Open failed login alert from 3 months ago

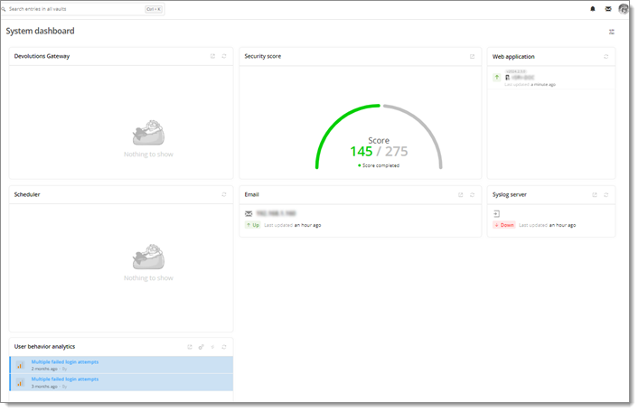point(65,379)
